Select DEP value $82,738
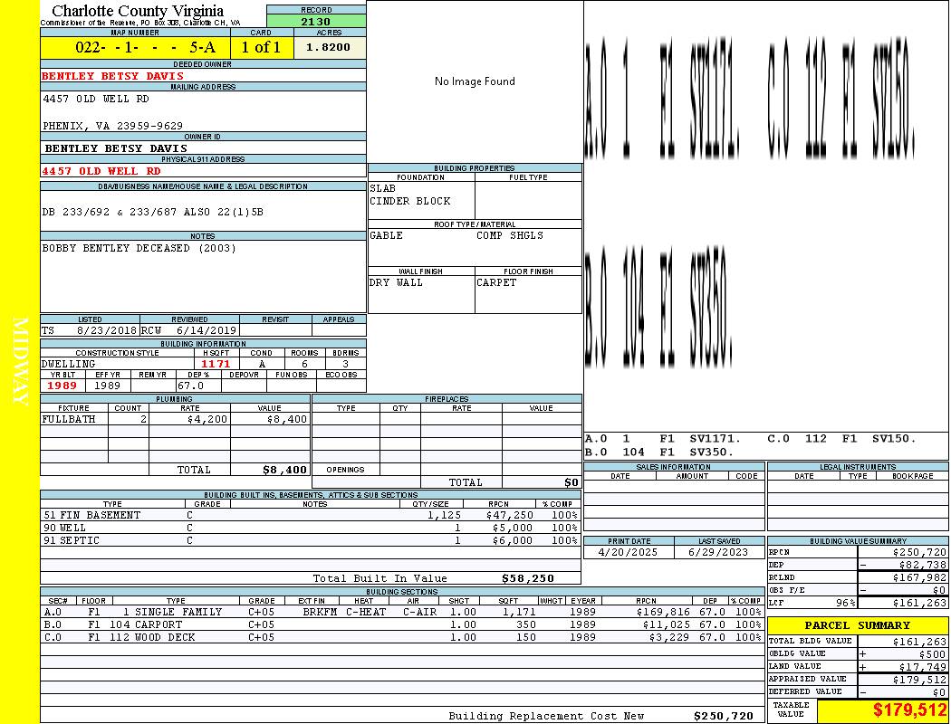This screenshot has width=951, height=724. [923, 566]
